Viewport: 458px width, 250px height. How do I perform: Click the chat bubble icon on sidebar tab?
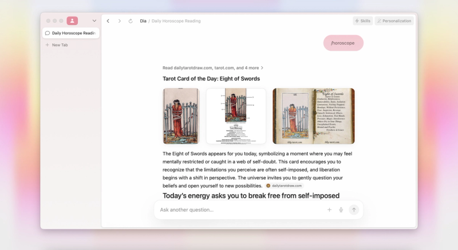pyautogui.click(x=48, y=33)
